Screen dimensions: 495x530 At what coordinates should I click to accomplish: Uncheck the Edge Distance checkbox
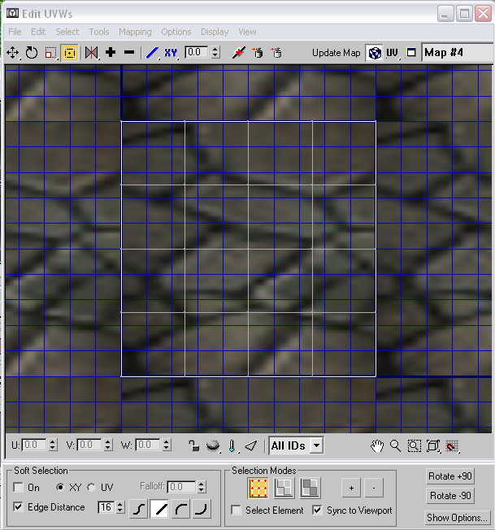pyautogui.click(x=18, y=507)
